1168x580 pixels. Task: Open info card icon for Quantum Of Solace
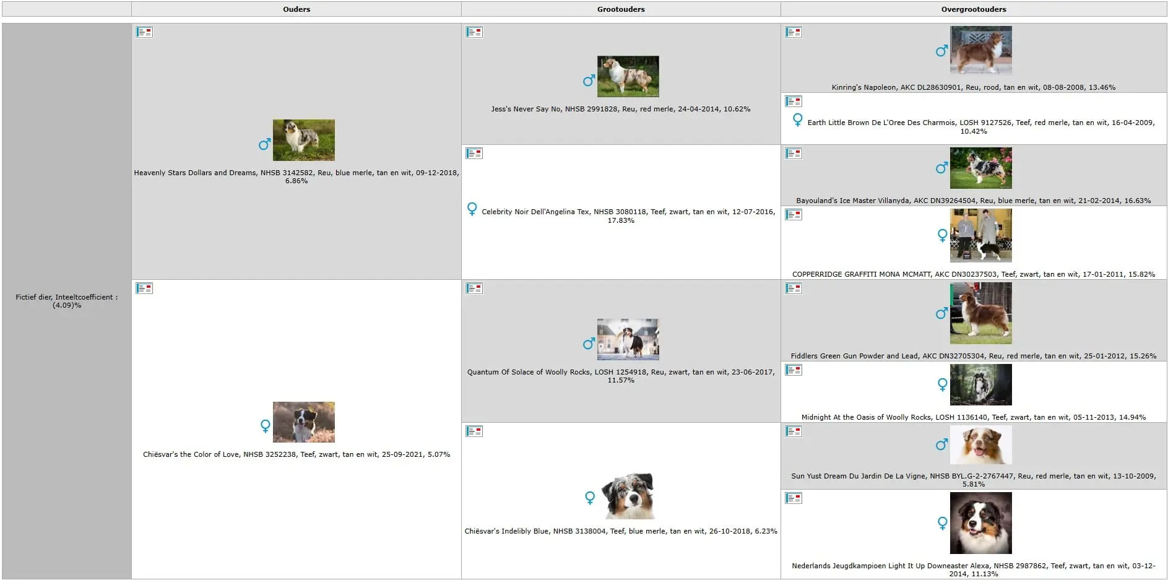click(x=474, y=288)
